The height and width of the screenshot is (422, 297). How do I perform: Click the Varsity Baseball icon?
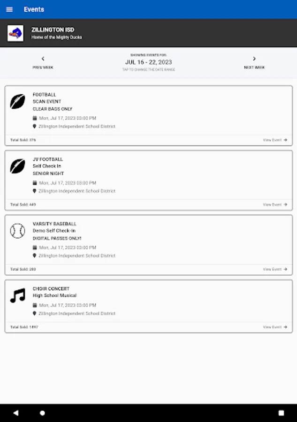pos(18,231)
